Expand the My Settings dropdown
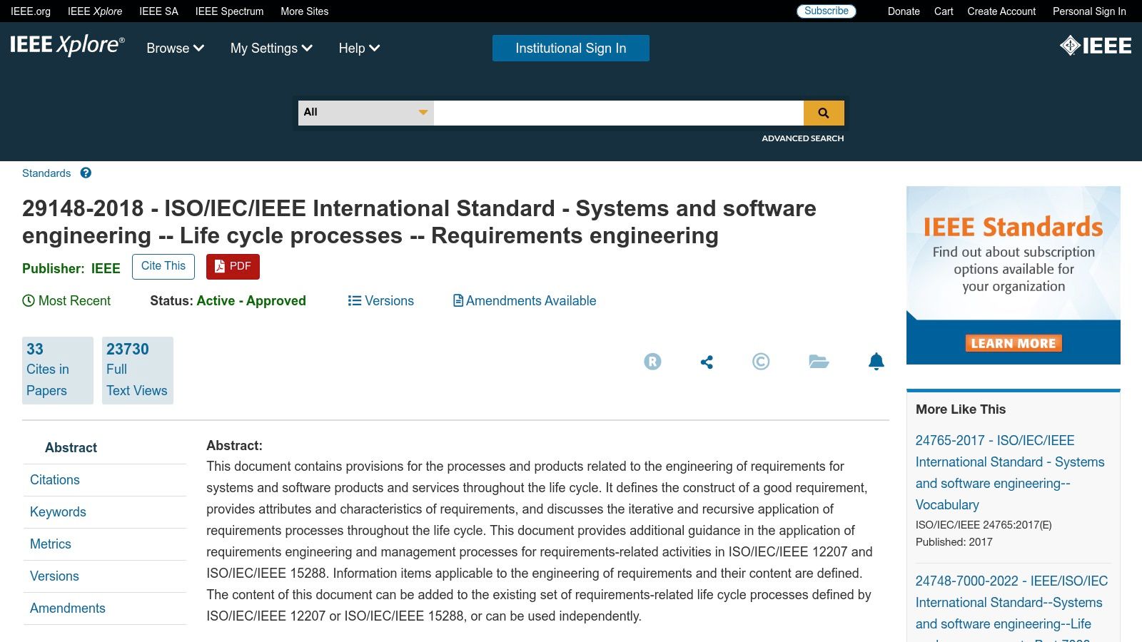The height and width of the screenshot is (642, 1142). (x=271, y=49)
